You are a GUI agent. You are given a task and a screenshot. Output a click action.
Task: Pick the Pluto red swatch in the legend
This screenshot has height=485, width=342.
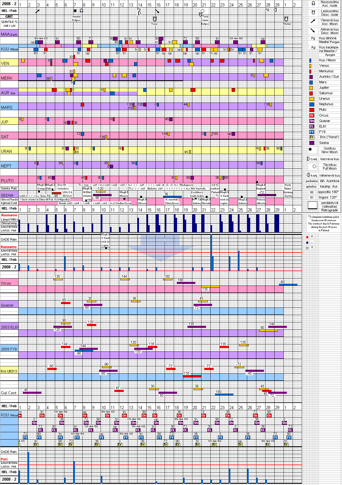(311, 110)
